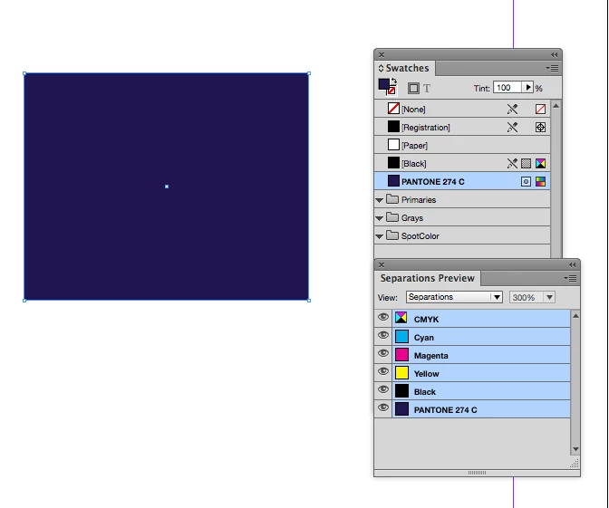Collapse Separations Preview panel with double arrows

(573, 264)
